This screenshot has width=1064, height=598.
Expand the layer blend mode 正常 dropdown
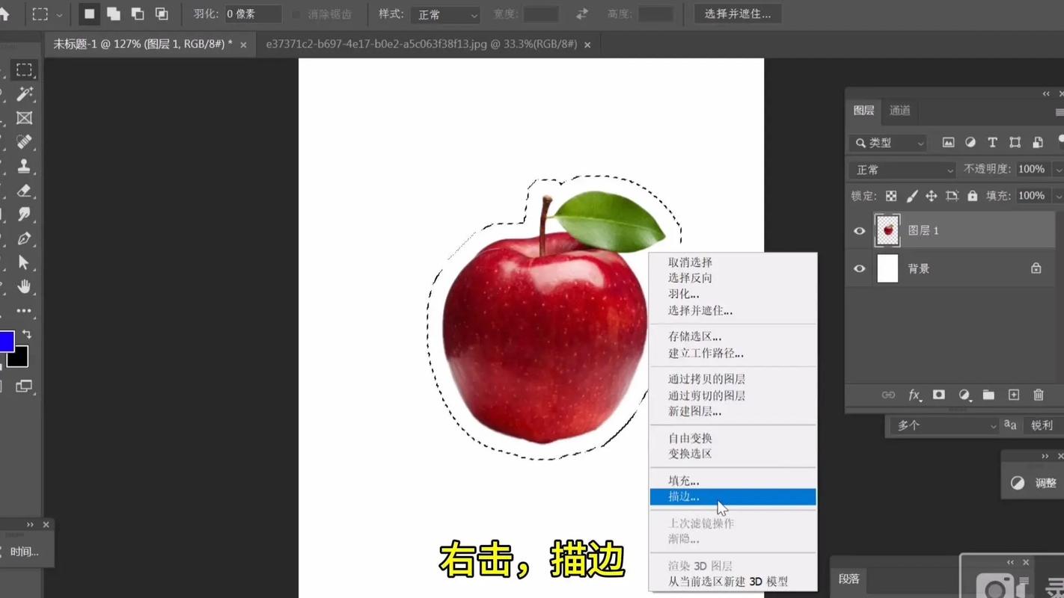(904, 170)
